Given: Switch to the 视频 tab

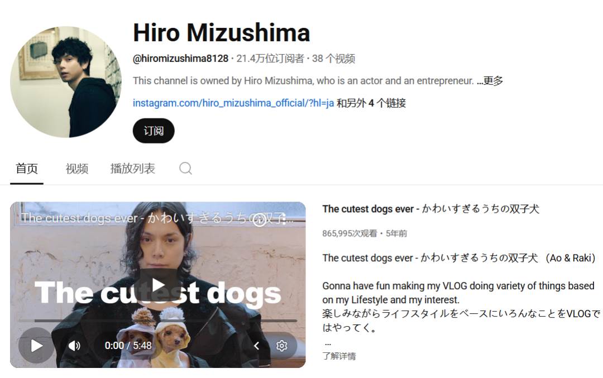Looking at the screenshot, I should (x=77, y=169).
